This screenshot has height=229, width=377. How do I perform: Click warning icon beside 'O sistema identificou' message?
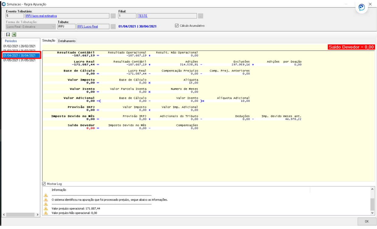click(x=46, y=200)
